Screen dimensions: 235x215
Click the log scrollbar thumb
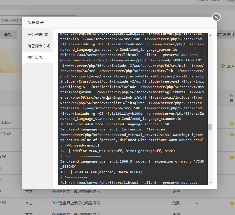point(210,127)
